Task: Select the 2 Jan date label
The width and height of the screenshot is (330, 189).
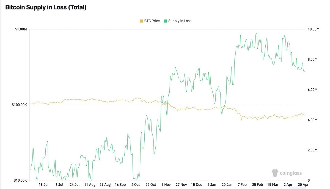Action: click(211, 185)
